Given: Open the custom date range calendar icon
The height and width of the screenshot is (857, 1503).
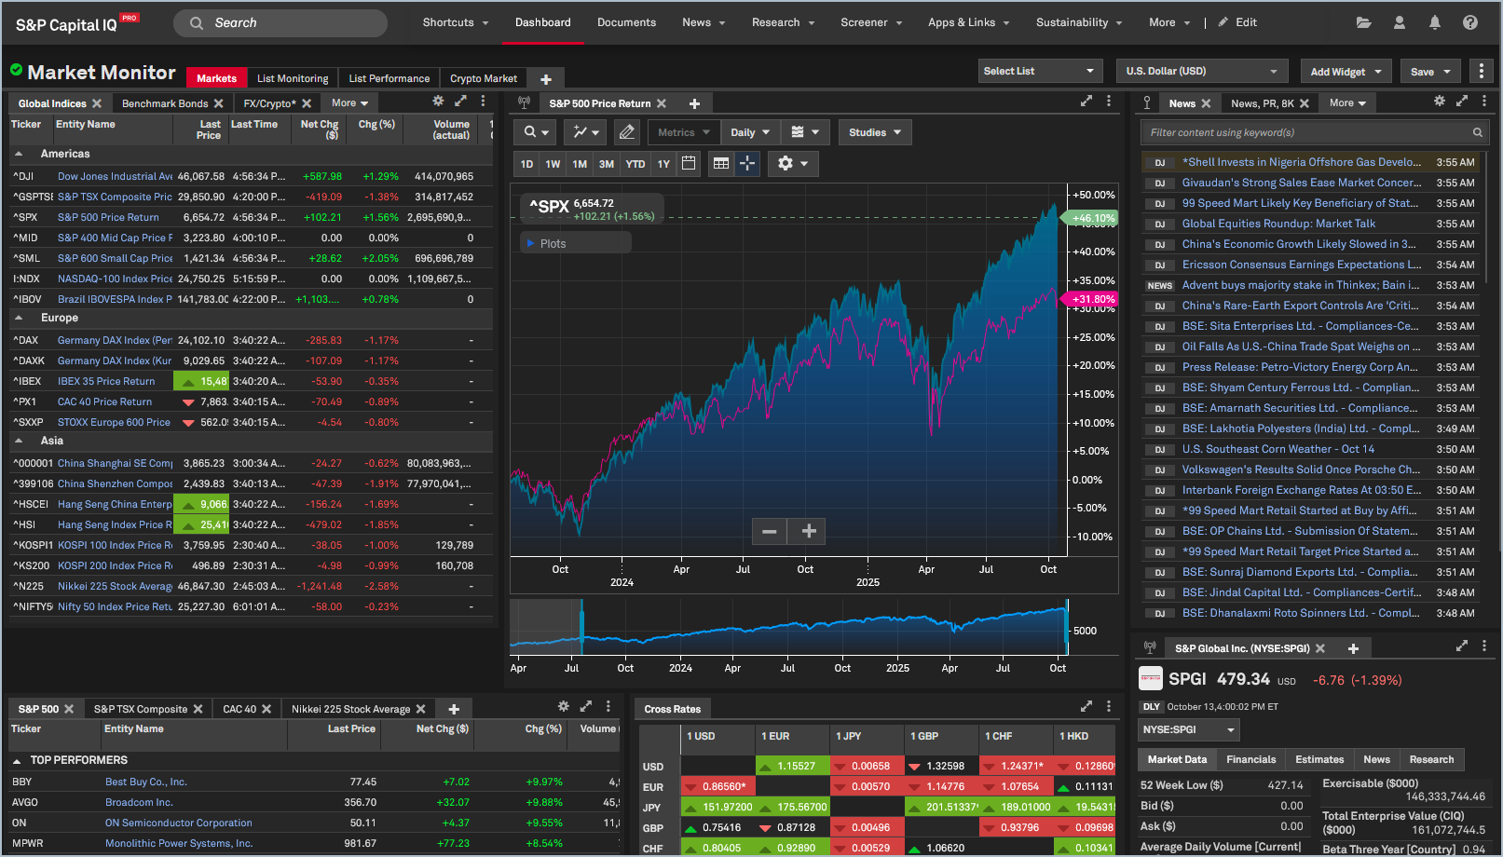Looking at the screenshot, I should (x=689, y=164).
